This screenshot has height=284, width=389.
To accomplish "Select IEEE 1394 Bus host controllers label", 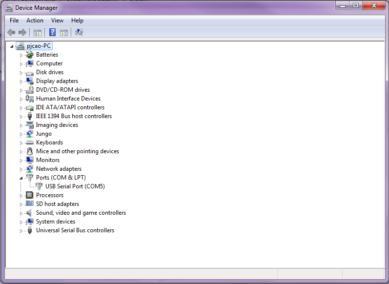I will [74, 116].
